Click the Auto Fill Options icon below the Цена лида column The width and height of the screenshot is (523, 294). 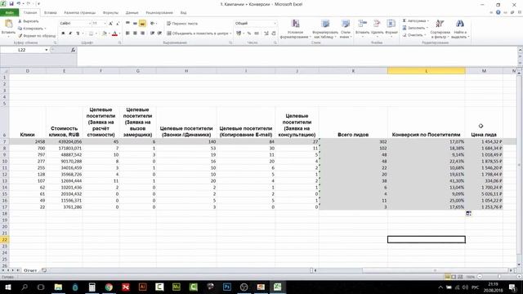468,213
